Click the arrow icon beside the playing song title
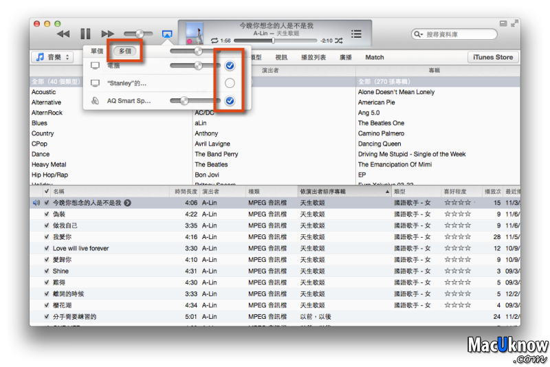550x367 pixels. 128,203
